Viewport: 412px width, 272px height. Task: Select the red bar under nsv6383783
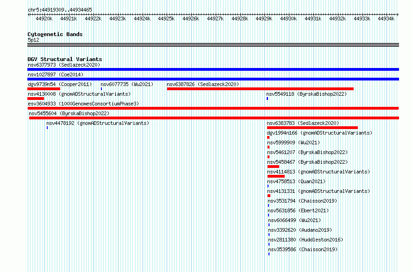click(x=312, y=128)
